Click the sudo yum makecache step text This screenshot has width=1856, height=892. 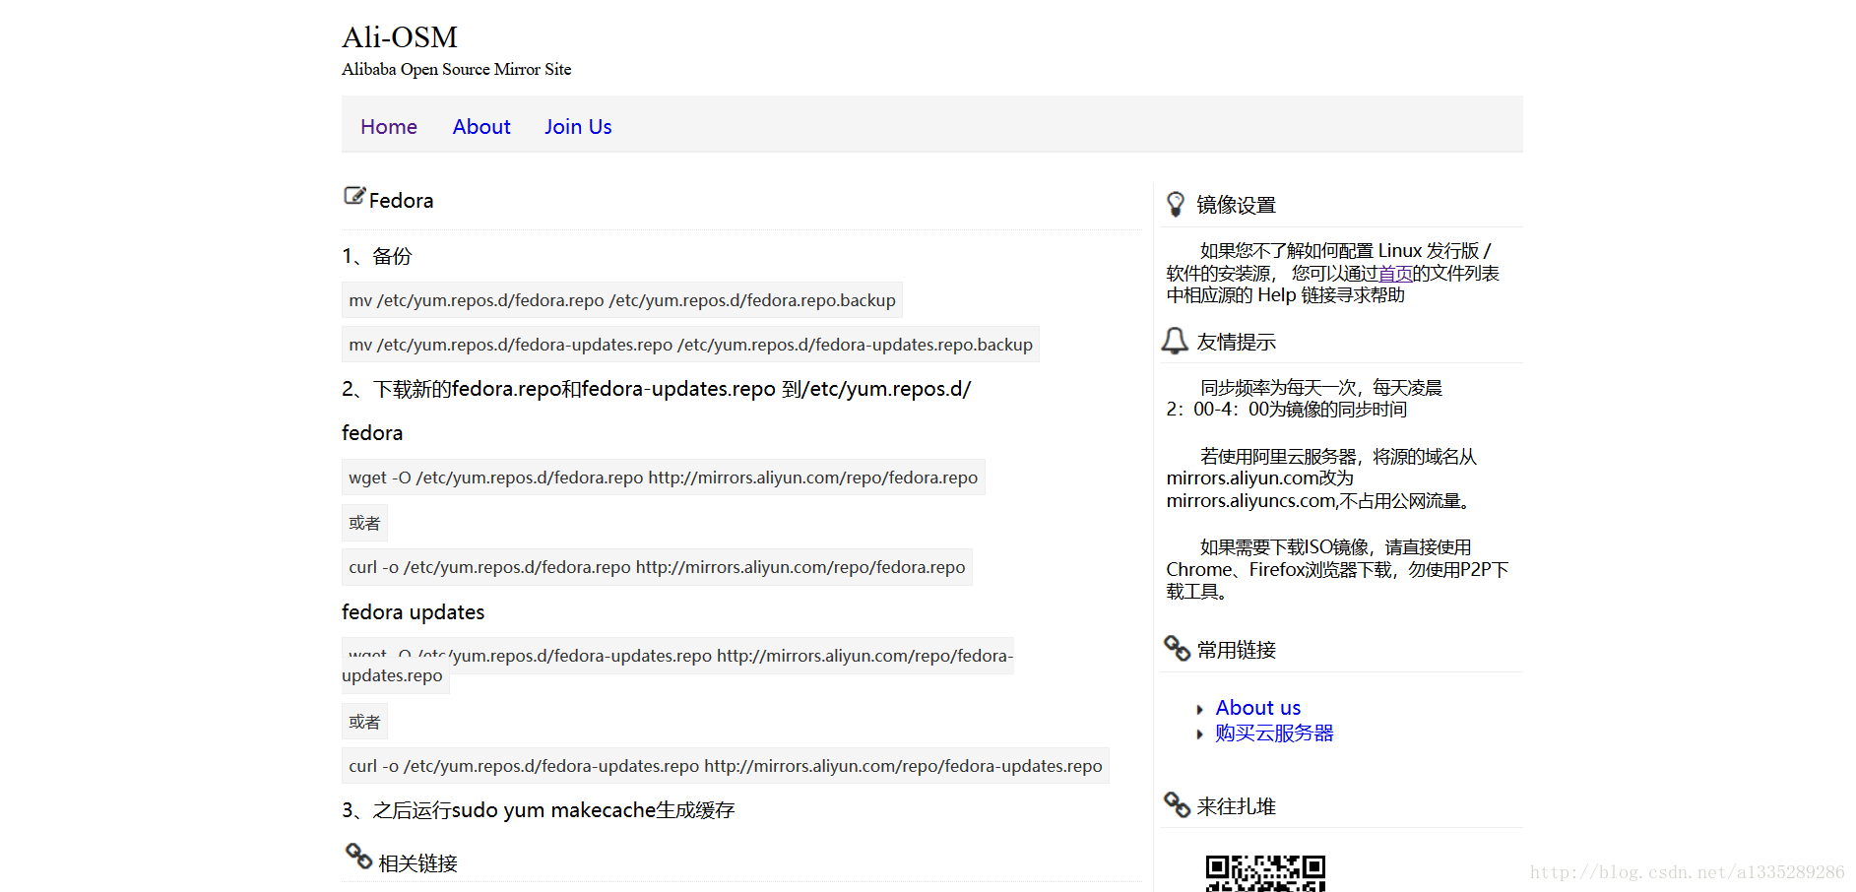coord(539,810)
